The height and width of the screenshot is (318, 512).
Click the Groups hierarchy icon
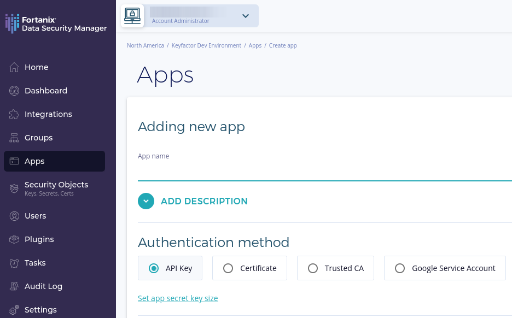pyautogui.click(x=14, y=138)
